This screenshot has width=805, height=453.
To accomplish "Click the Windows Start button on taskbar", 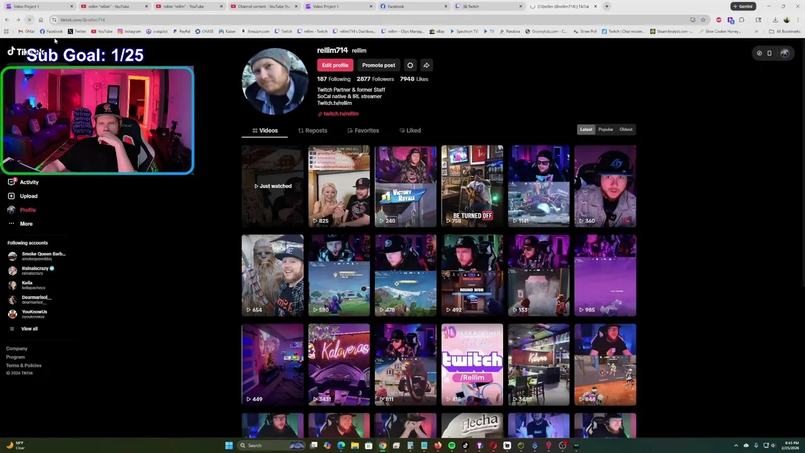I will (x=229, y=445).
